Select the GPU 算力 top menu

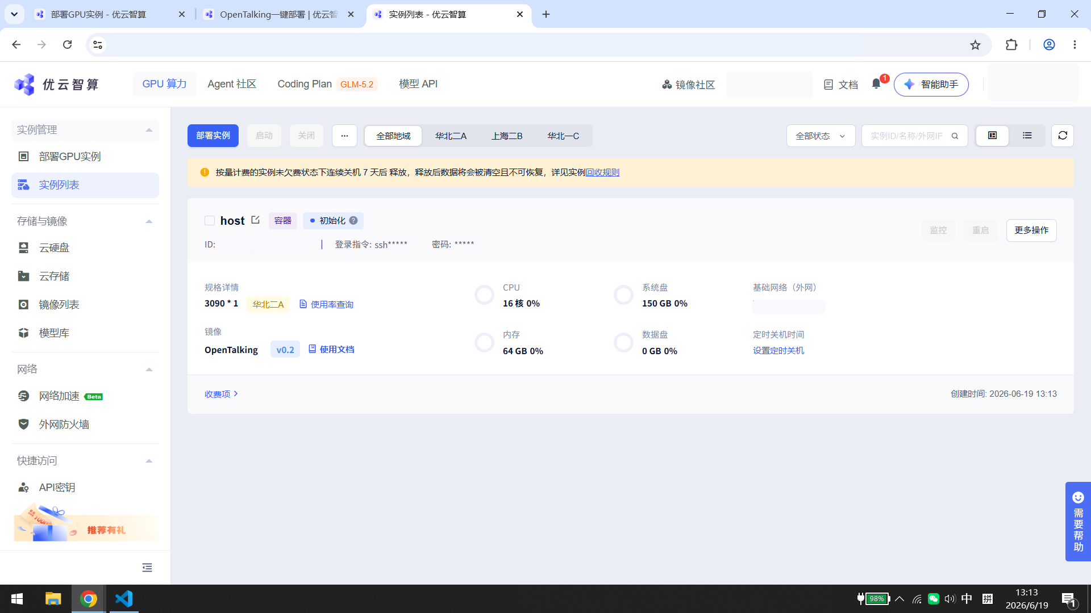tap(164, 84)
